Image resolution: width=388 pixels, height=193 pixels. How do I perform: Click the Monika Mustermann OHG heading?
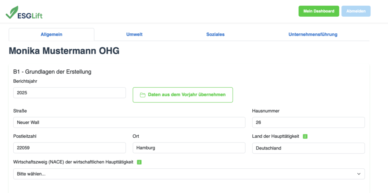pos(64,51)
